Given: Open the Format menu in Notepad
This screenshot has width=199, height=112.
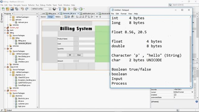Looking at the screenshot, I should [x=123, y=14].
